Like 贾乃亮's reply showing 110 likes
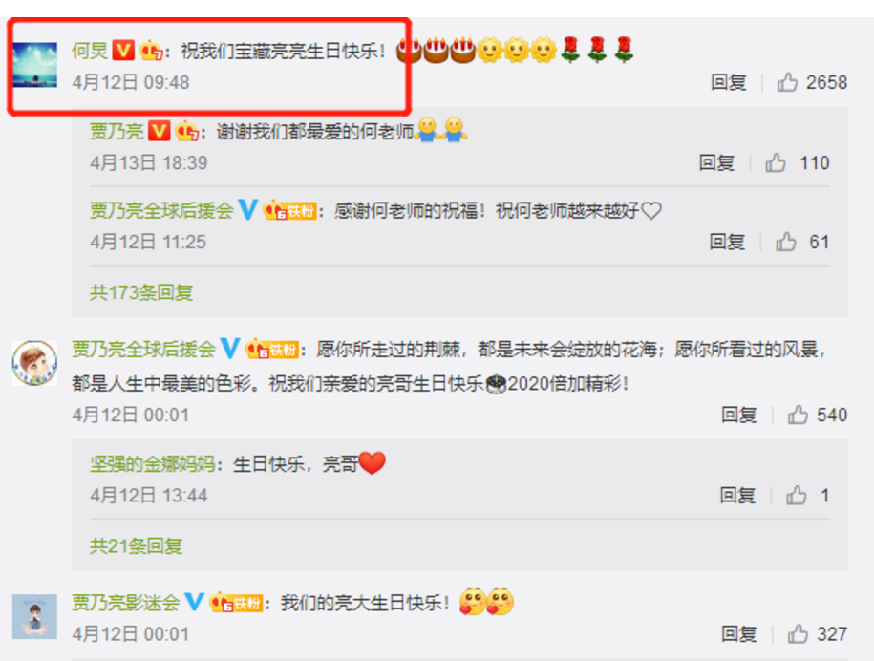Screen dimensions: 874x661 776,162
